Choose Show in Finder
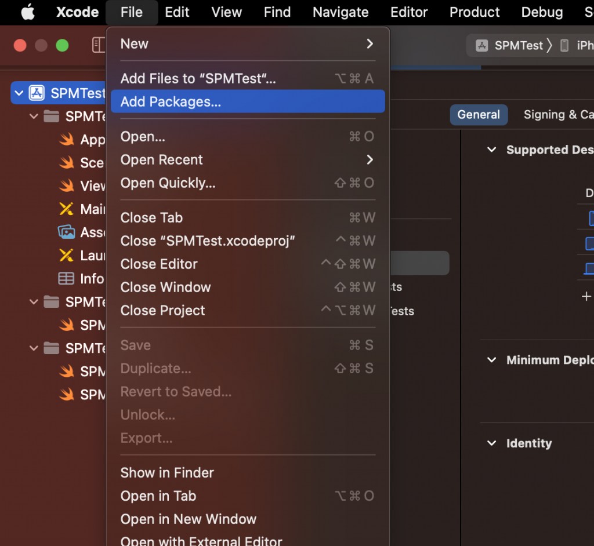The height and width of the screenshot is (546, 594). pos(248,472)
